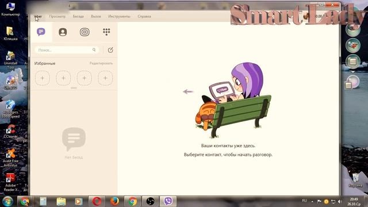The width and height of the screenshot is (368, 207).
Task: Open the notepad document taskbar icon
Action: pos(43,201)
